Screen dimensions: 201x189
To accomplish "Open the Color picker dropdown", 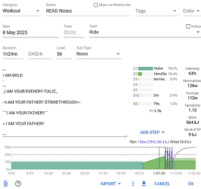I will (191, 11).
